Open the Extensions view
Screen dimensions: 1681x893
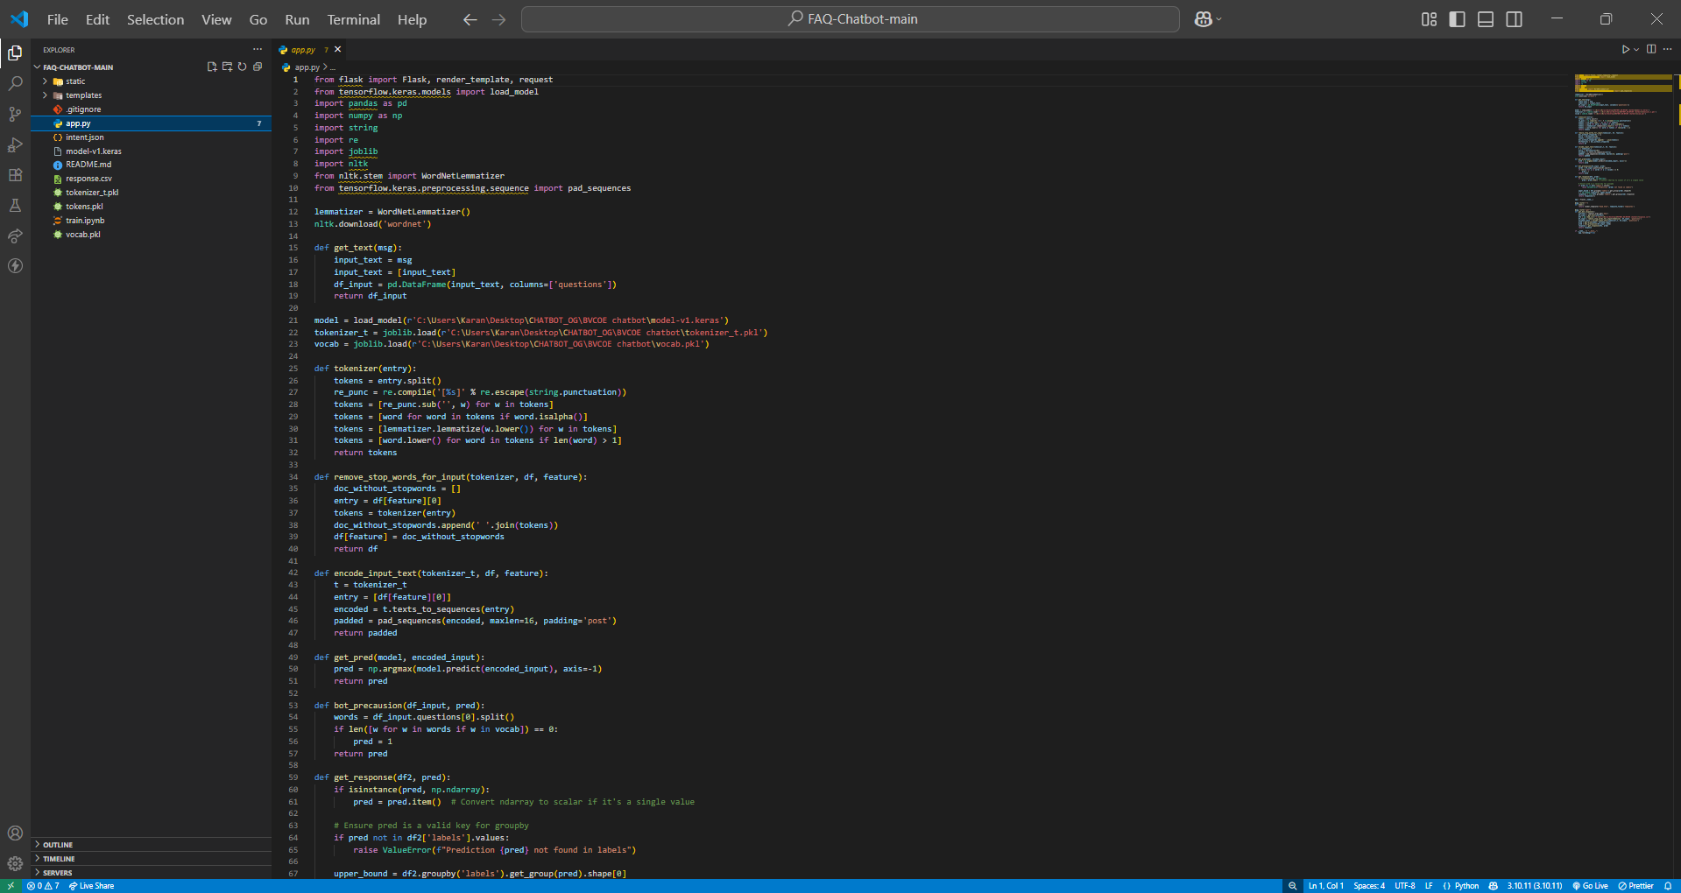point(15,175)
